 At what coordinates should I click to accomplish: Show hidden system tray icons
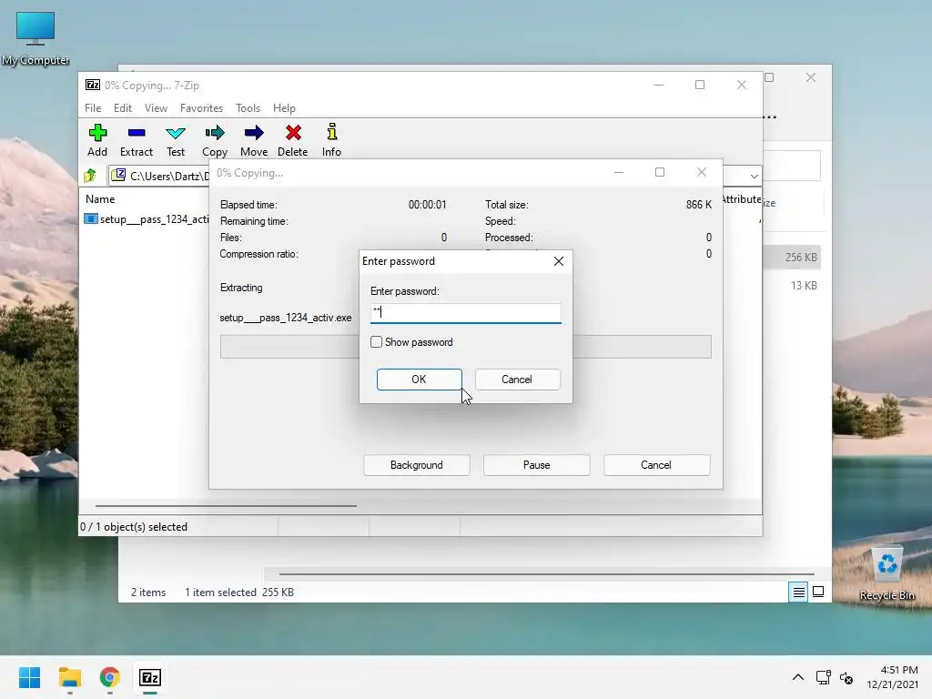pos(797,677)
